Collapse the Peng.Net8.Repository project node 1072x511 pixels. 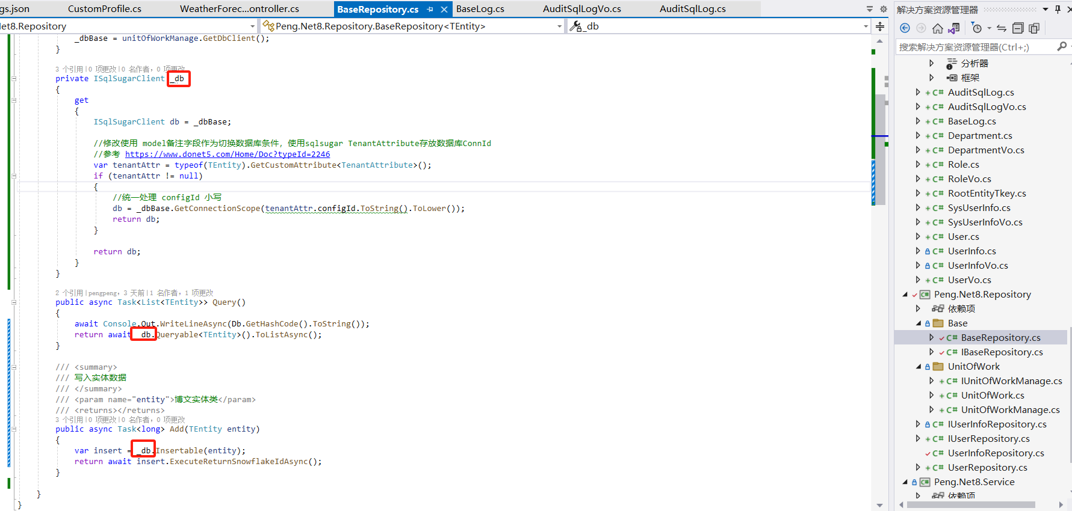pos(905,295)
